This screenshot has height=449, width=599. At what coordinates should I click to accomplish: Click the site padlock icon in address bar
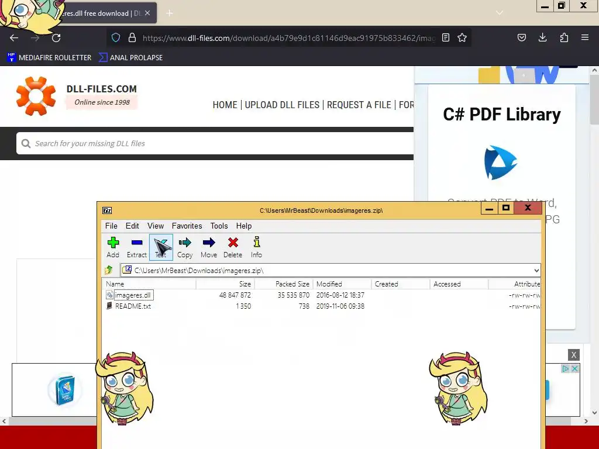pyautogui.click(x=132, y=38)
